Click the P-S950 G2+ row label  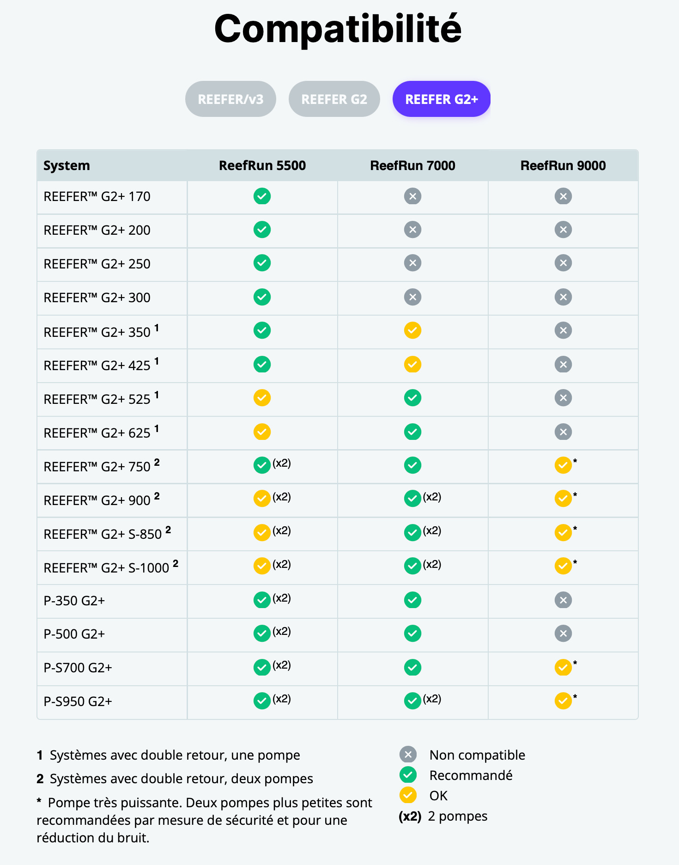[x=78, y=701]
